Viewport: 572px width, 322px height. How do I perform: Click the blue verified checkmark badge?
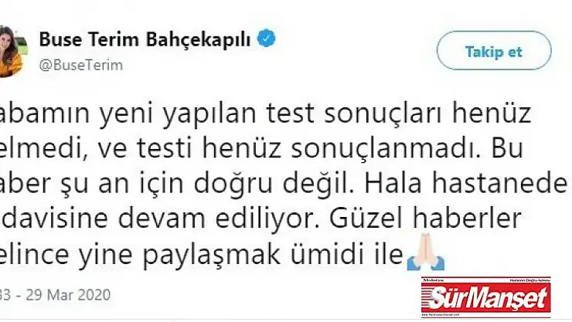[x=267, y=39]
